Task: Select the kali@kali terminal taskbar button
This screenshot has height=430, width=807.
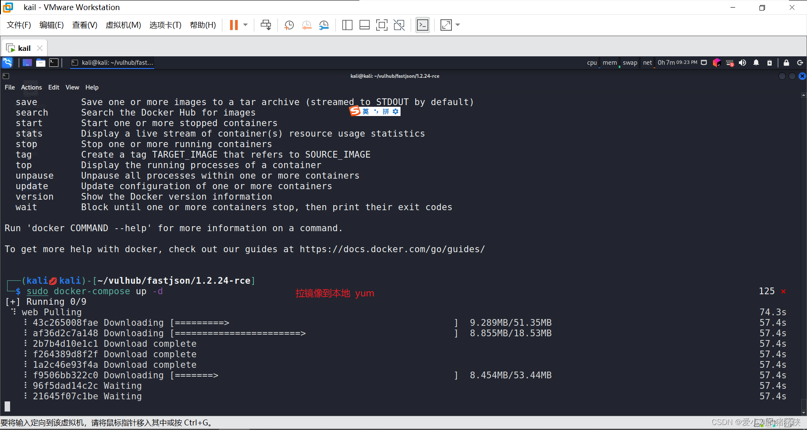Action: [112, 63]
